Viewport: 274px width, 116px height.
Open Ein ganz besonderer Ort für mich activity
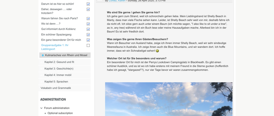pos(61,40)
